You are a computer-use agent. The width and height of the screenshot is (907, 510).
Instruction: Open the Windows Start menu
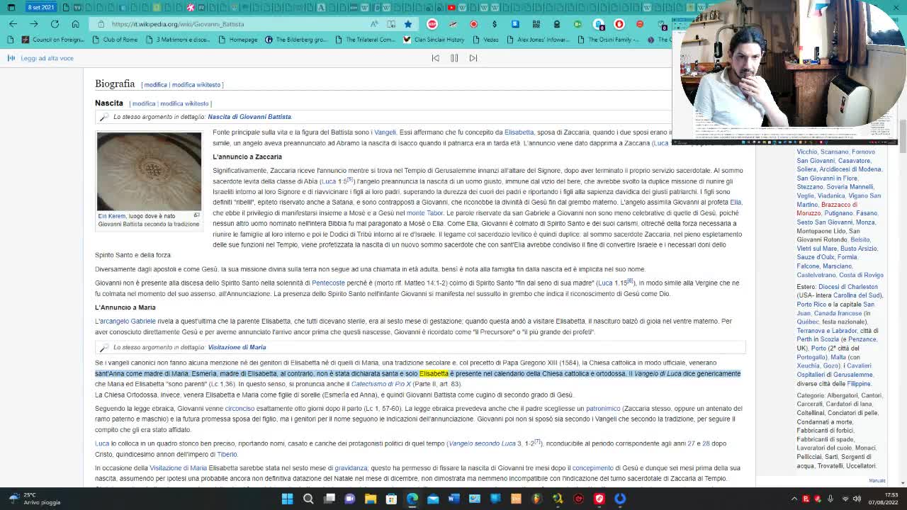[x=287, y=499]
